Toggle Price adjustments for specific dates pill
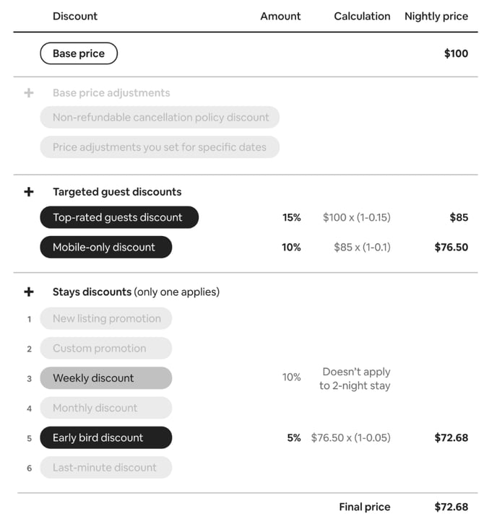Viewport: 484px width, 524px height. pos(160,147)
